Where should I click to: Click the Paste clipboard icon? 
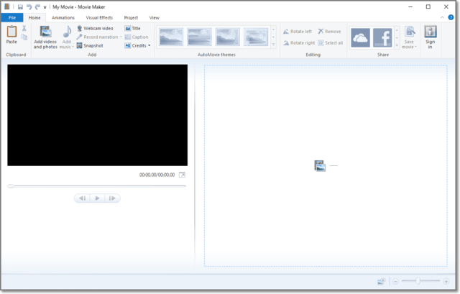click(11, 32)
